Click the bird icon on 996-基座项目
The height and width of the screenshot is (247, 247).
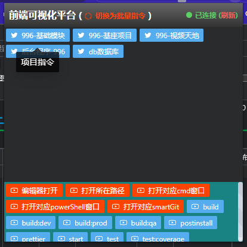click(x=81, y=35)
